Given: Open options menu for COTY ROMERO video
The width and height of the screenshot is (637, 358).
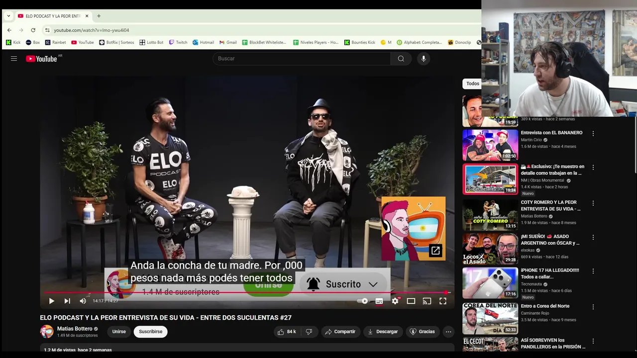Looking at the screenshot, I should click(x=593, y=203).
